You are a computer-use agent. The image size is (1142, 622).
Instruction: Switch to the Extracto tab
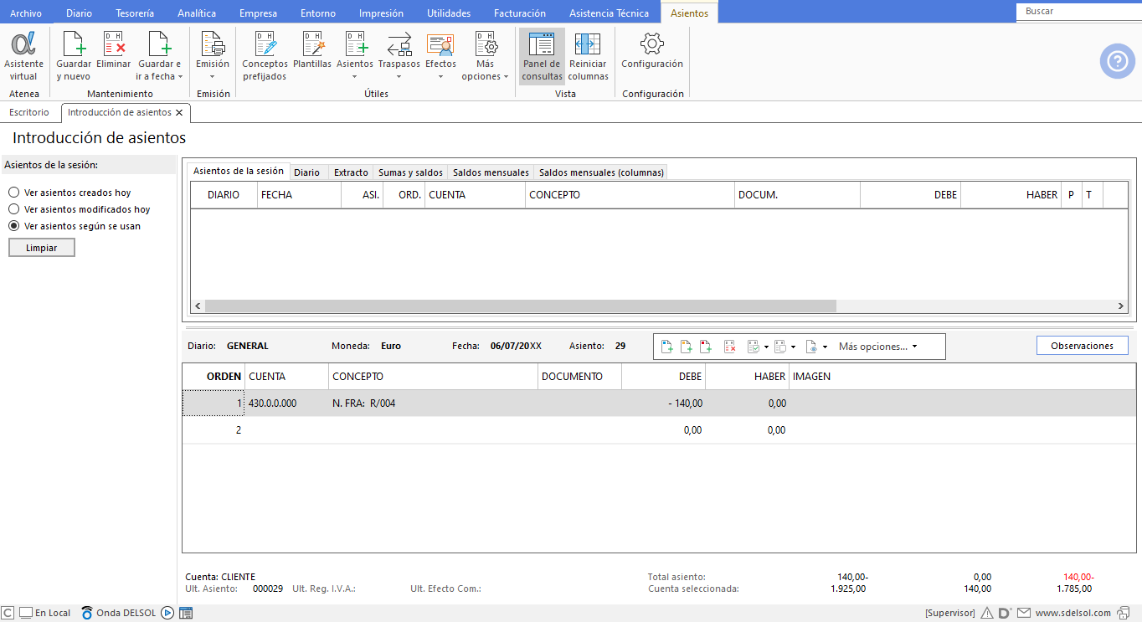(351, 172)
